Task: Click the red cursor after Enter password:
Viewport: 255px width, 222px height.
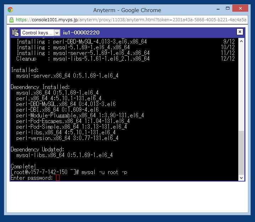Action: (58, 178)
